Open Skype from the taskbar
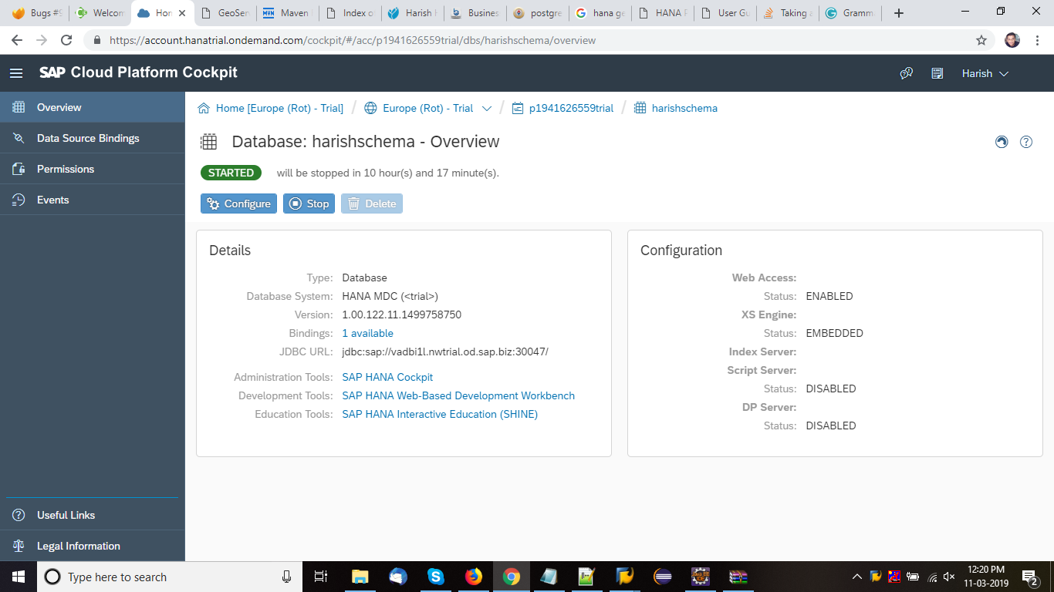 [x=435, y=577]
